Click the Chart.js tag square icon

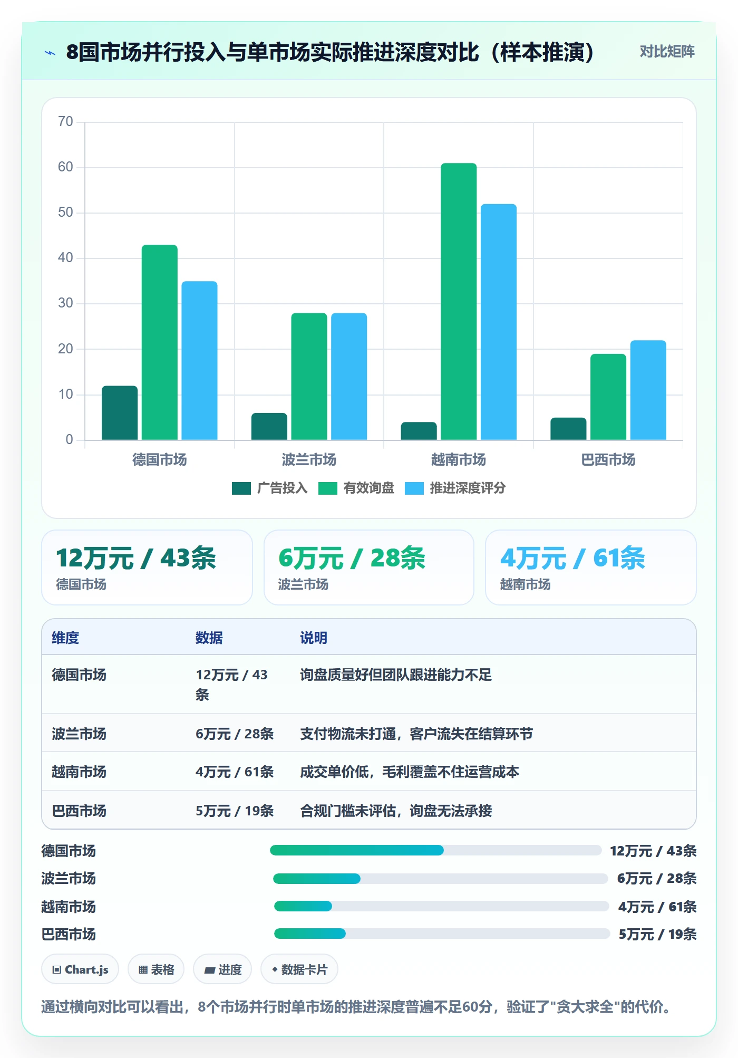(57, 969)
